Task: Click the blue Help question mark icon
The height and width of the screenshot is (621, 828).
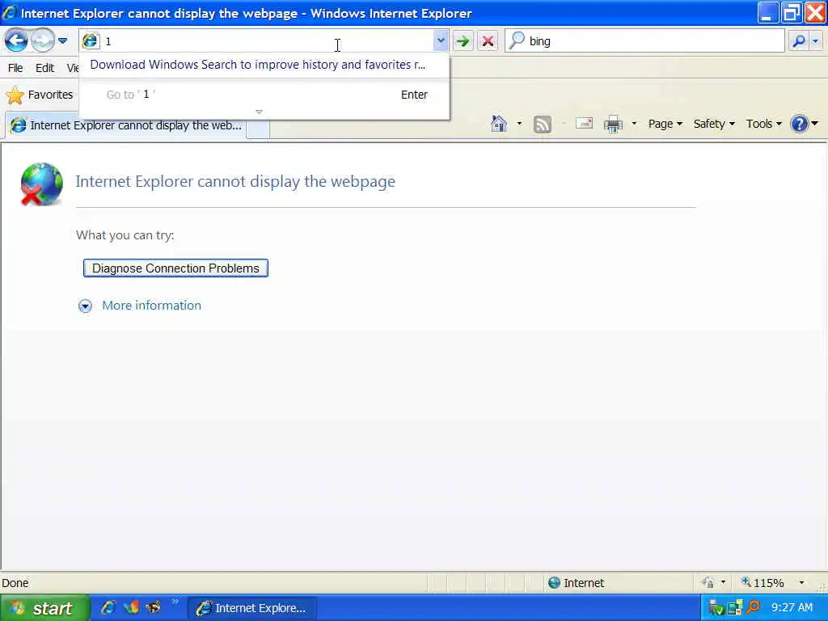Action: click(x=800, y=124)
